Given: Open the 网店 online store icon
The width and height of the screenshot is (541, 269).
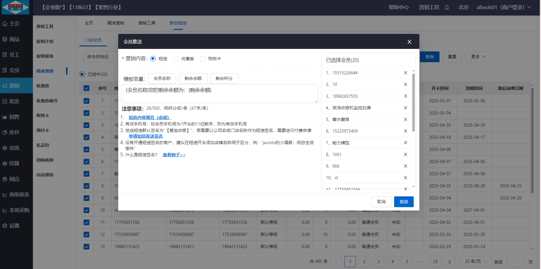Looking at the screenshot, I should [5, 179].
